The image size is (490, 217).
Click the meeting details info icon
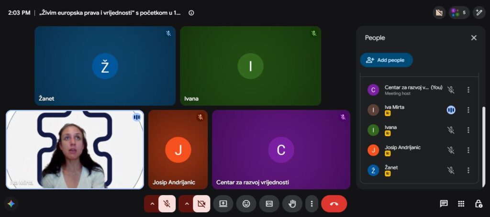(191, 13)
